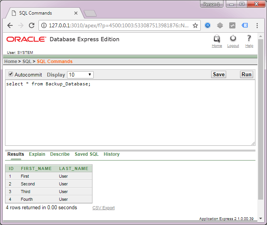The image size is (267, 225).
Task: Click the Home text link under icon
Action: 217,46
